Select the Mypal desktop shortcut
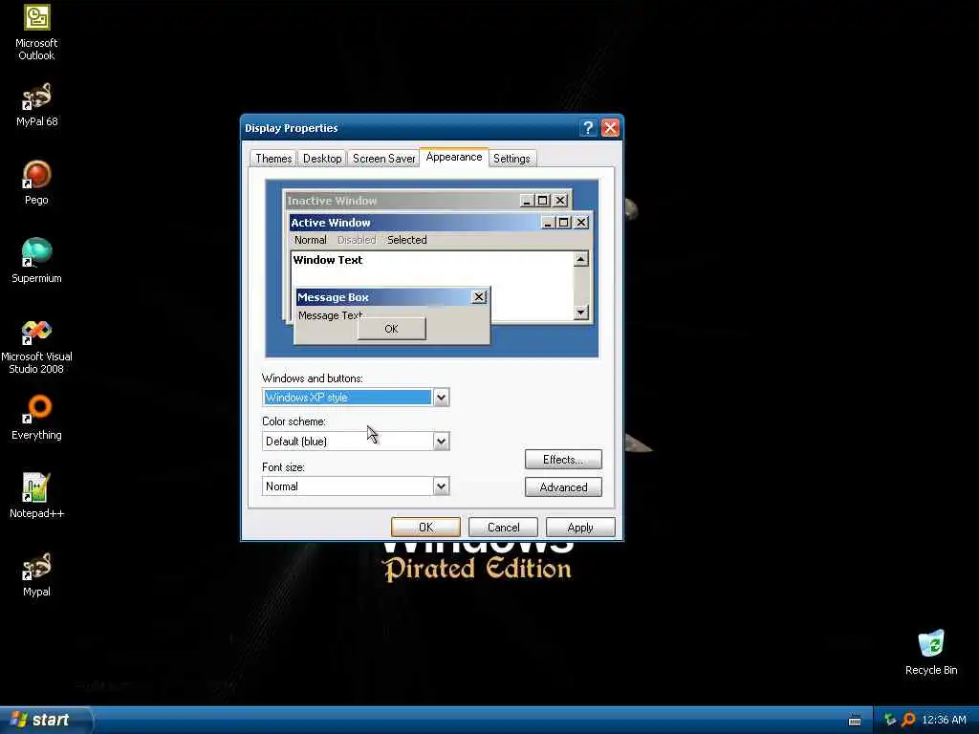This screenshot has width=979, height=734. coord(36,574)
